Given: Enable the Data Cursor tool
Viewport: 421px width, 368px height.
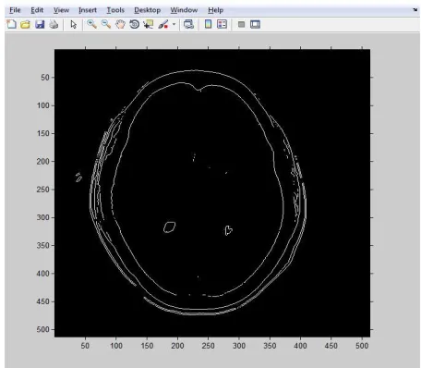Looking at the screenshot, I should (x=149, y=24).
